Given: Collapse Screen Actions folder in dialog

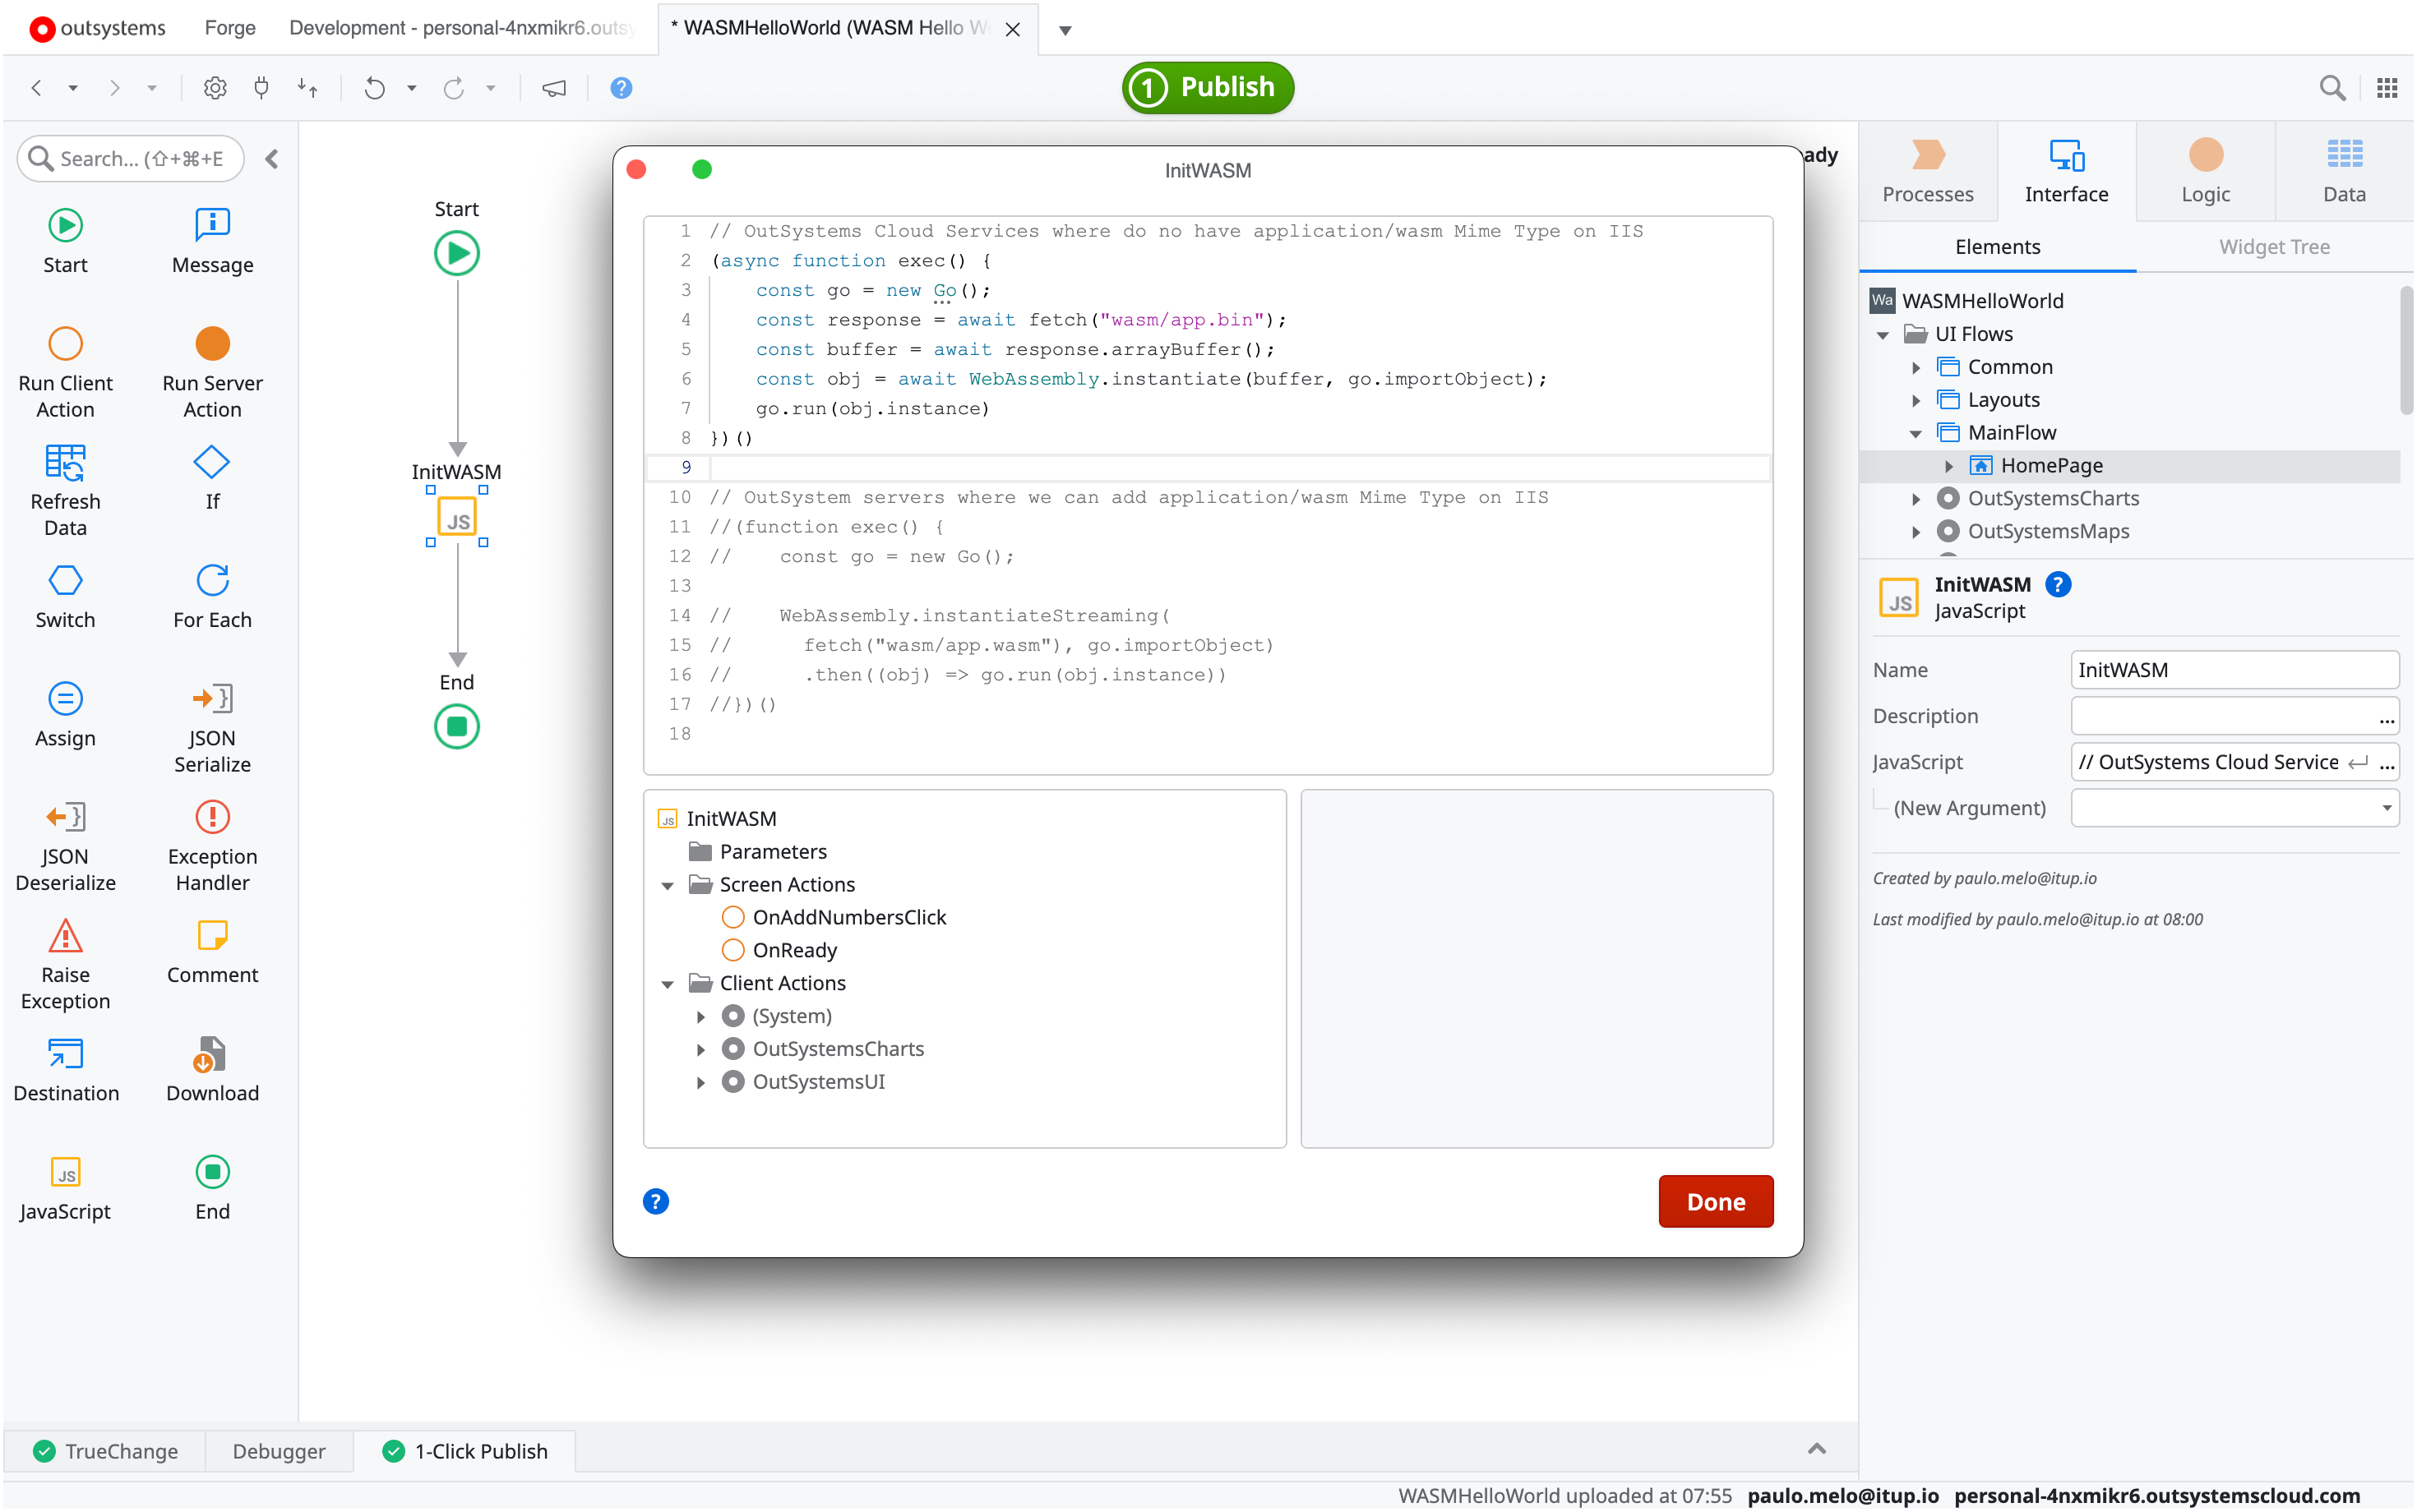Looking at the screenshot, I should pyautogui.click(x=668, y=886).
